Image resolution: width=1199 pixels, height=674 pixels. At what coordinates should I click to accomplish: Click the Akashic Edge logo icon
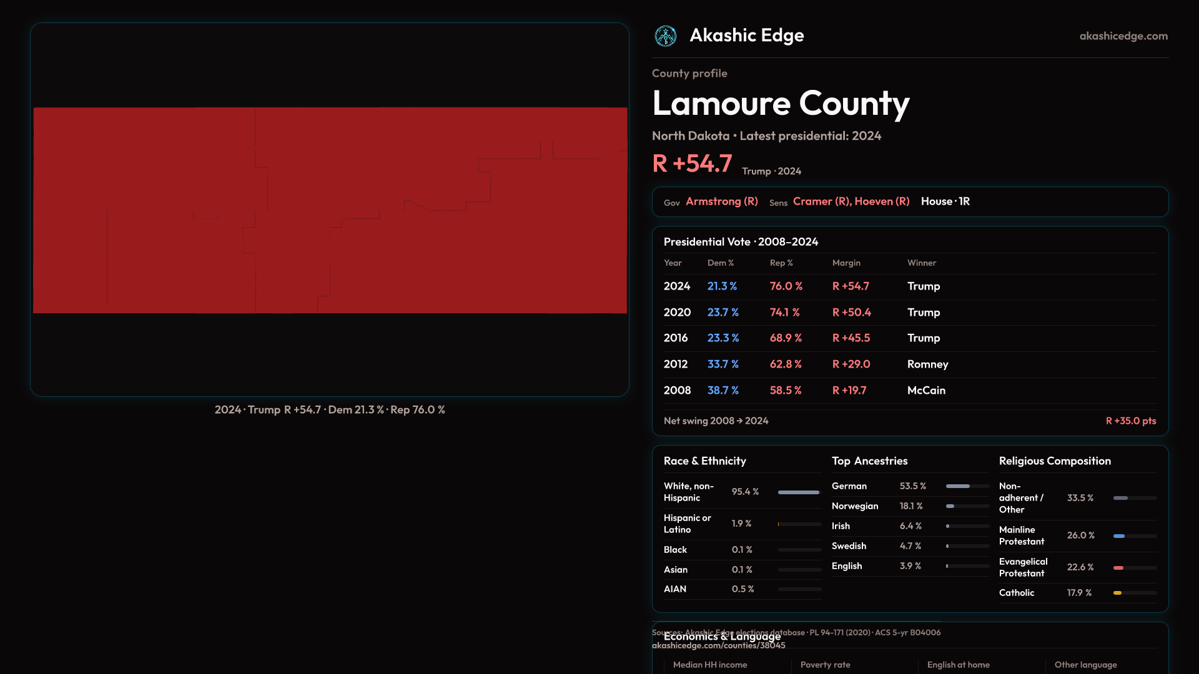click(x=665, y=36)
